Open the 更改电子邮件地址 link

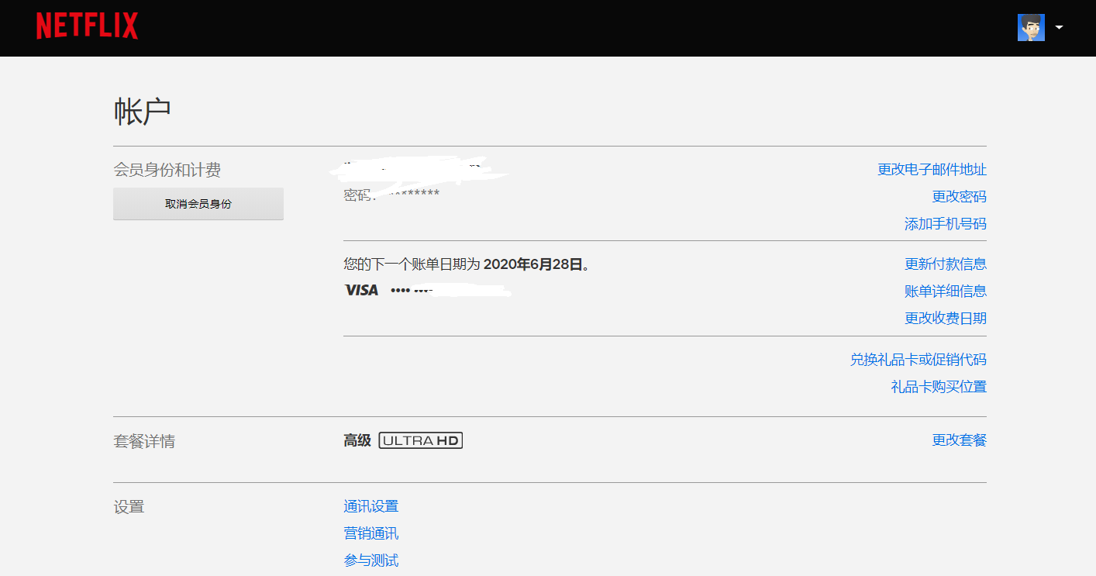click(932, 169)
